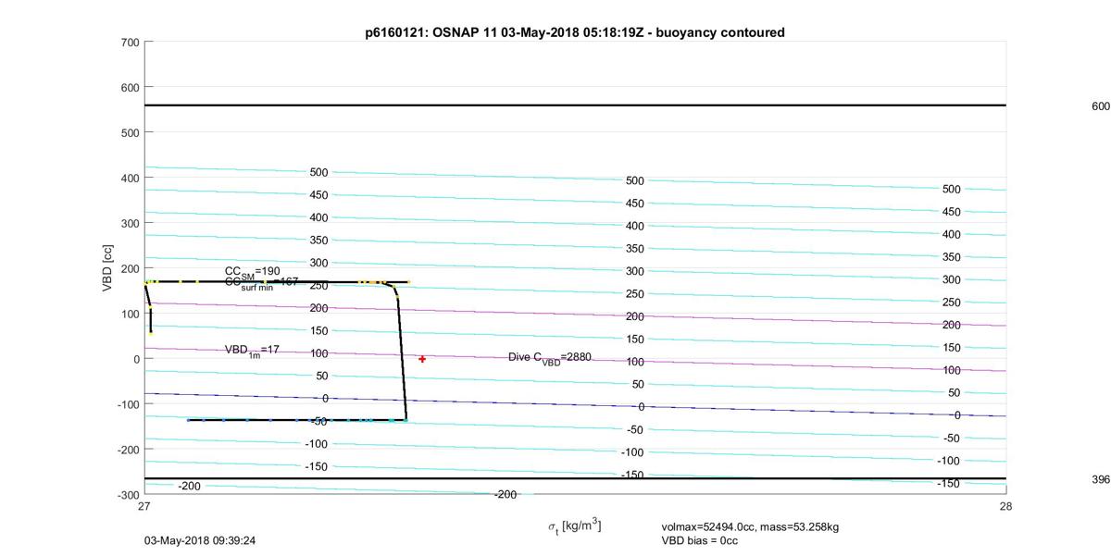Image resolution: width=1111 pixels, height=556 pixels.
Task: Click the y-axis tick label '-300'
Action: (127, 495)
